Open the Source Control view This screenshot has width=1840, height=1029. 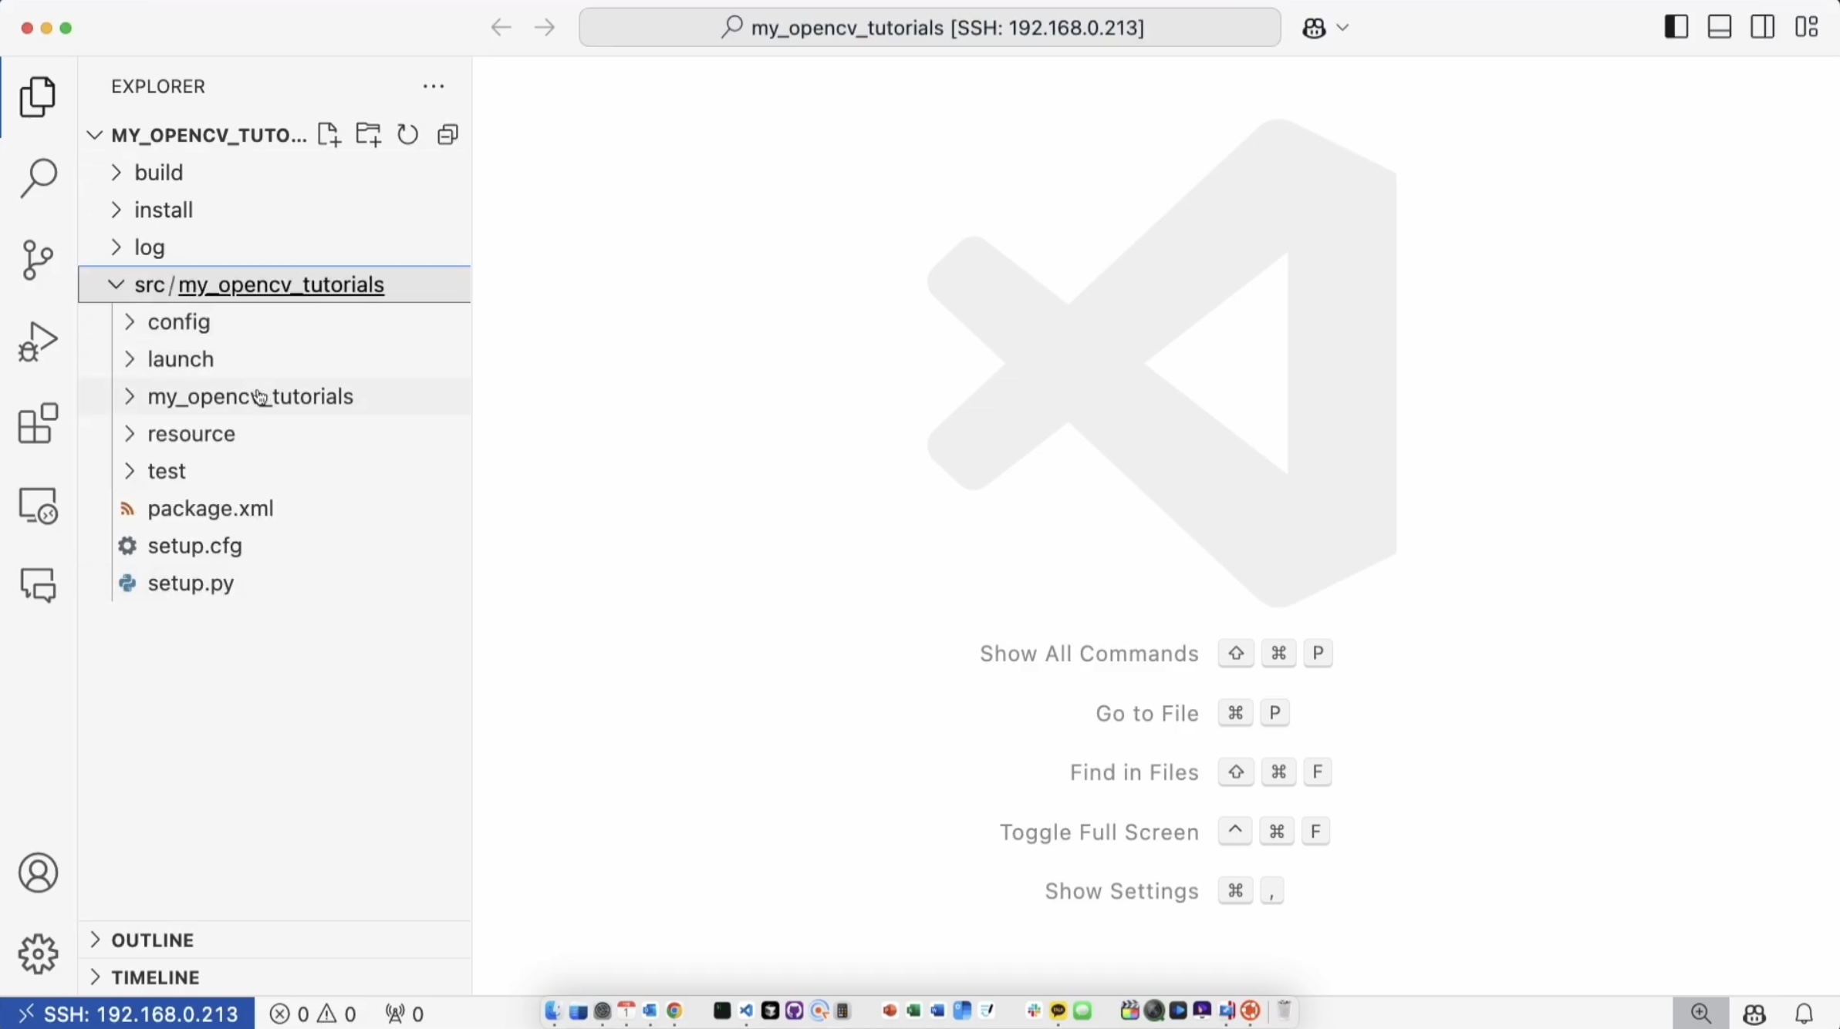38,260
